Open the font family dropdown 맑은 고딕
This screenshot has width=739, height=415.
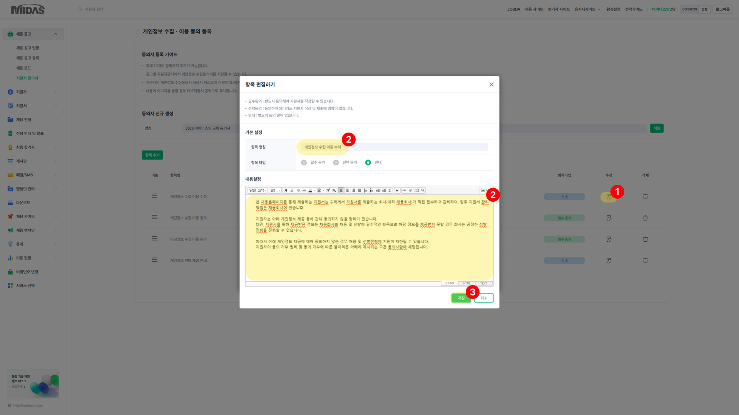(257, 190)
